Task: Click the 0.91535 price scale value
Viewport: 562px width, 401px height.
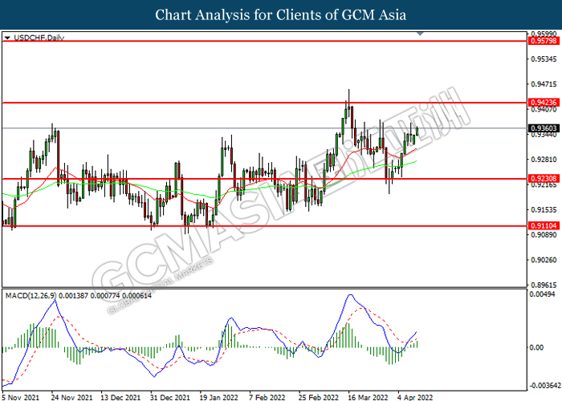Action: [544, 209]
